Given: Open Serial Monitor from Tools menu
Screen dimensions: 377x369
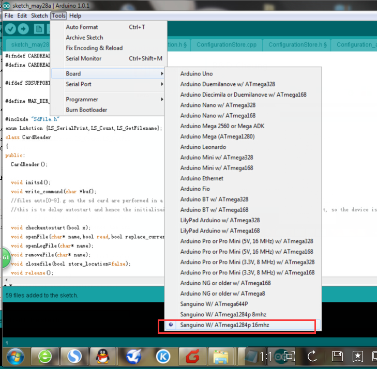Looking at the screenshot, I should (x=83, y=58).
